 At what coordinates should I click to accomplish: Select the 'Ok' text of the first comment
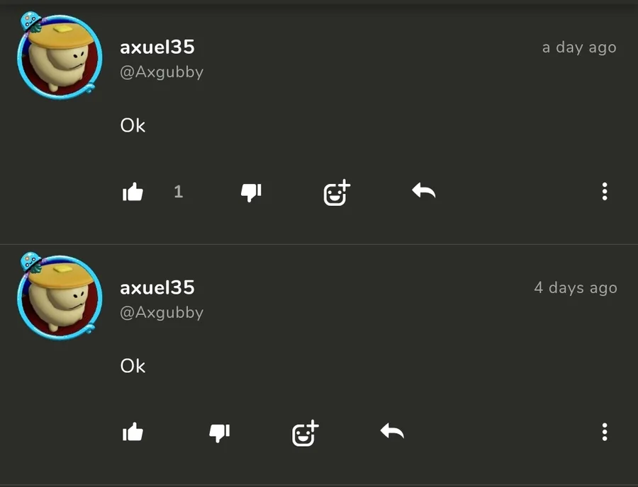tap(133, 125)
